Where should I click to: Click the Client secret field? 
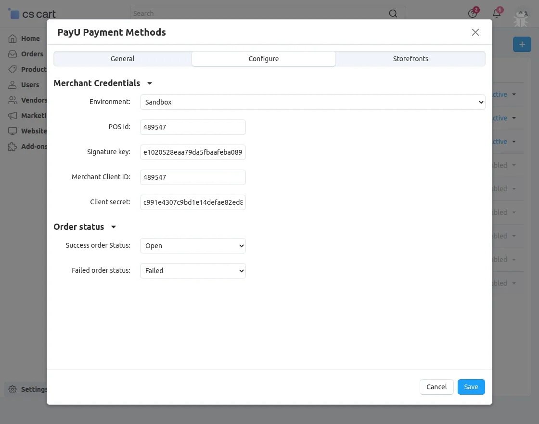193,202
